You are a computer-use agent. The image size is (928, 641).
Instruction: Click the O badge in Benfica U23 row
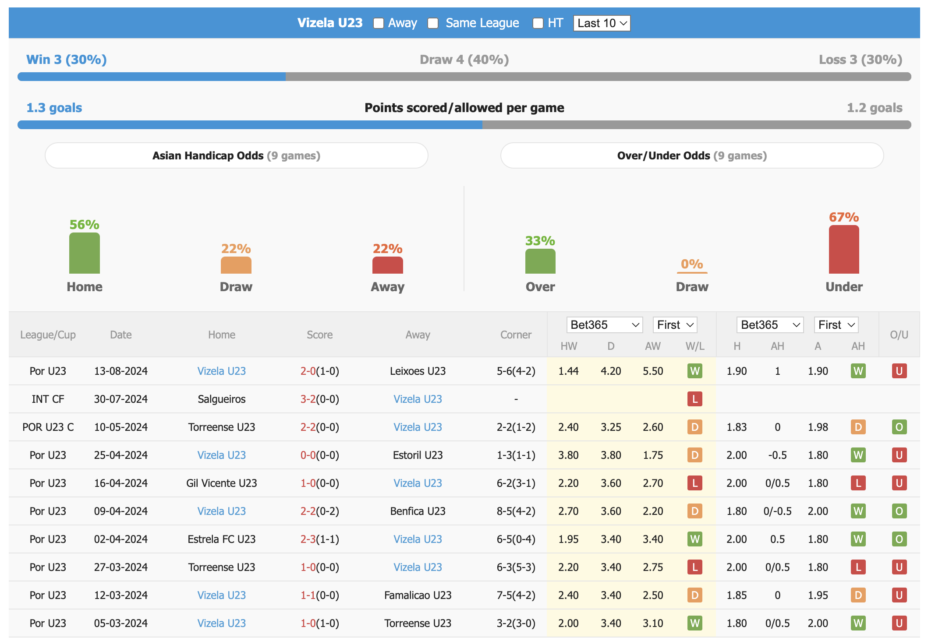point(899,511)
